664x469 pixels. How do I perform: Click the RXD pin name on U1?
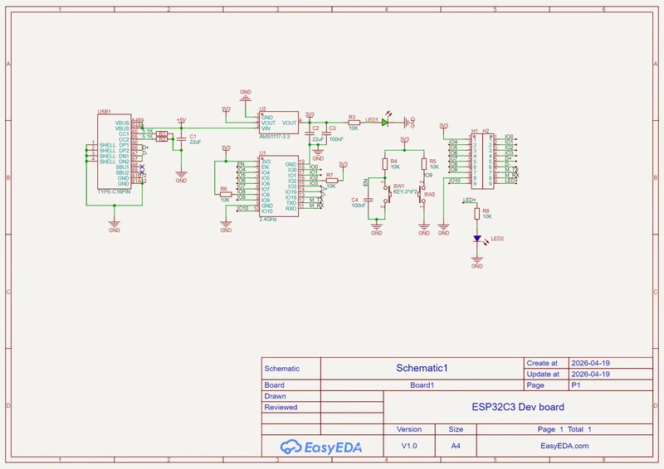(x=291, y=209)
